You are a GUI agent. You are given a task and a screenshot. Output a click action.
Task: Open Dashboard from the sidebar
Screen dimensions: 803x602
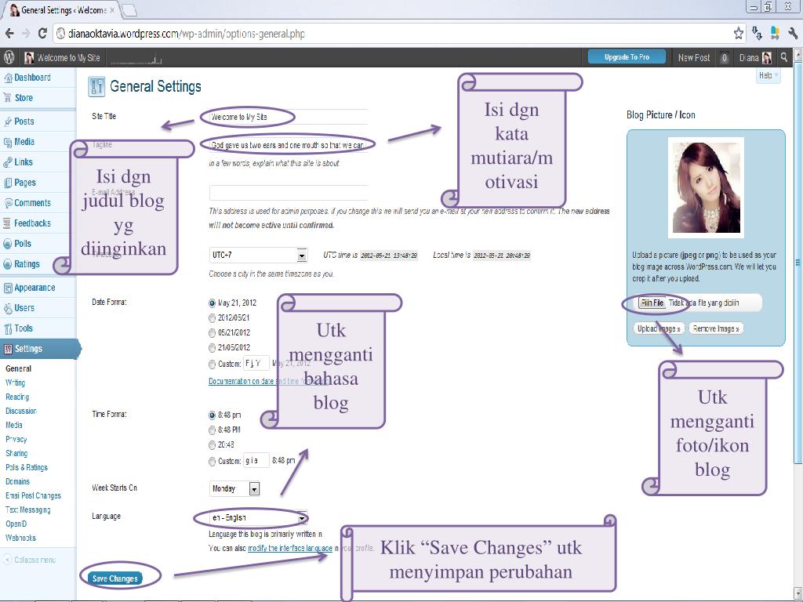[x=32, y=78]
